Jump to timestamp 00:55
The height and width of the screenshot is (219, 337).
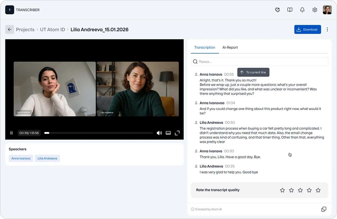(229, 74)
